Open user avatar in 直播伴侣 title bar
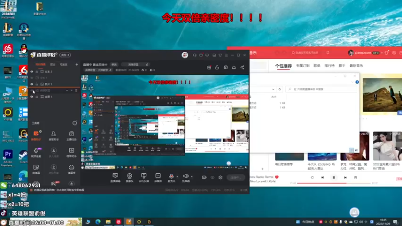The height and width of the screenshot is (226, 402). [185, 55]
